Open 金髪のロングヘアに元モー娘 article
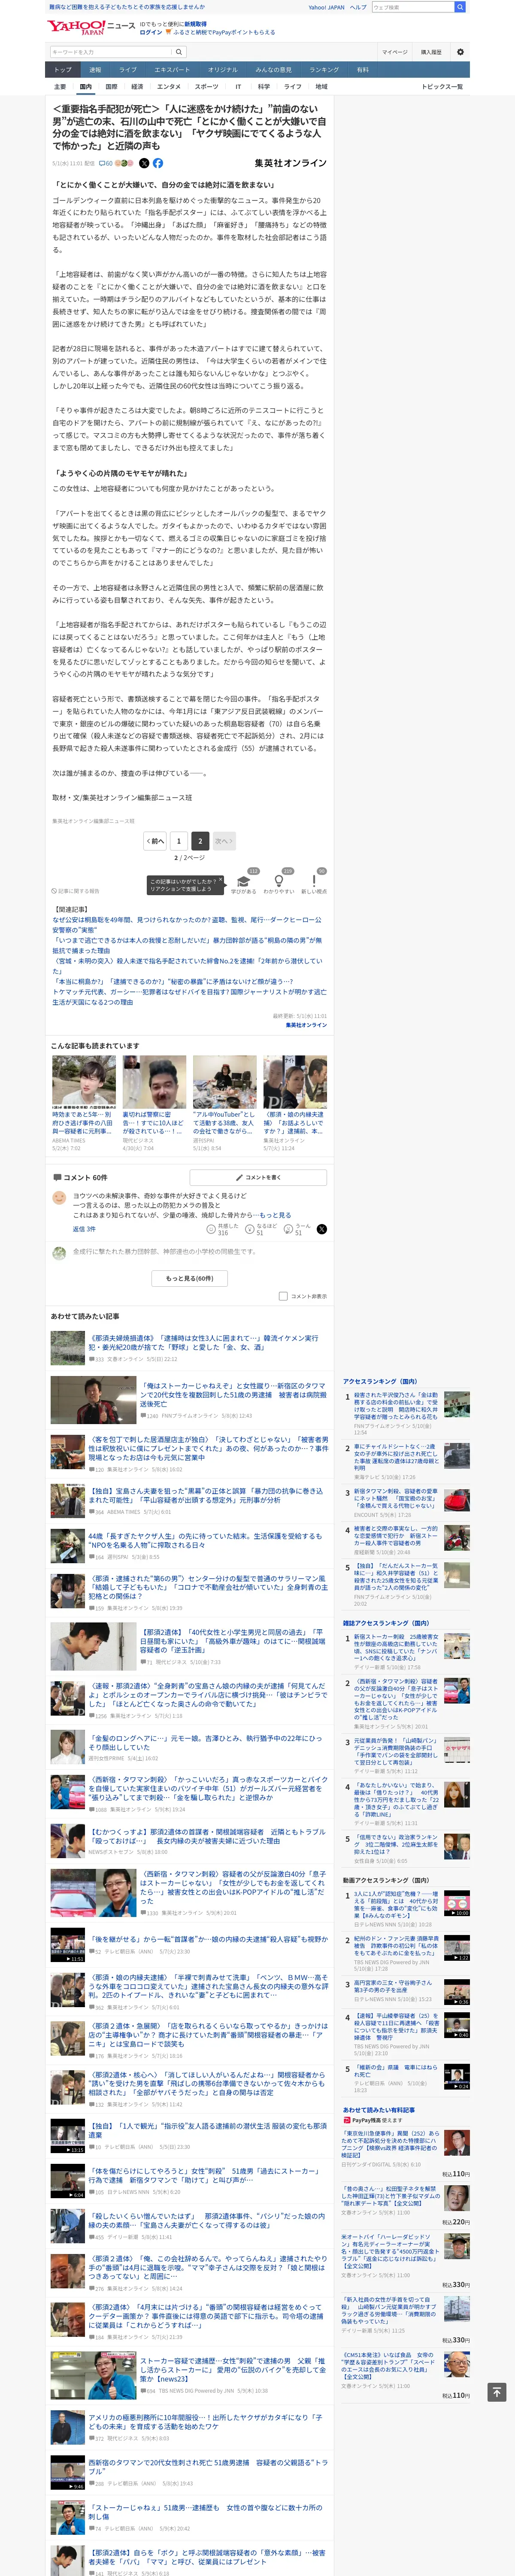This screenshot has height=2576, width=515. point(205,1744)
